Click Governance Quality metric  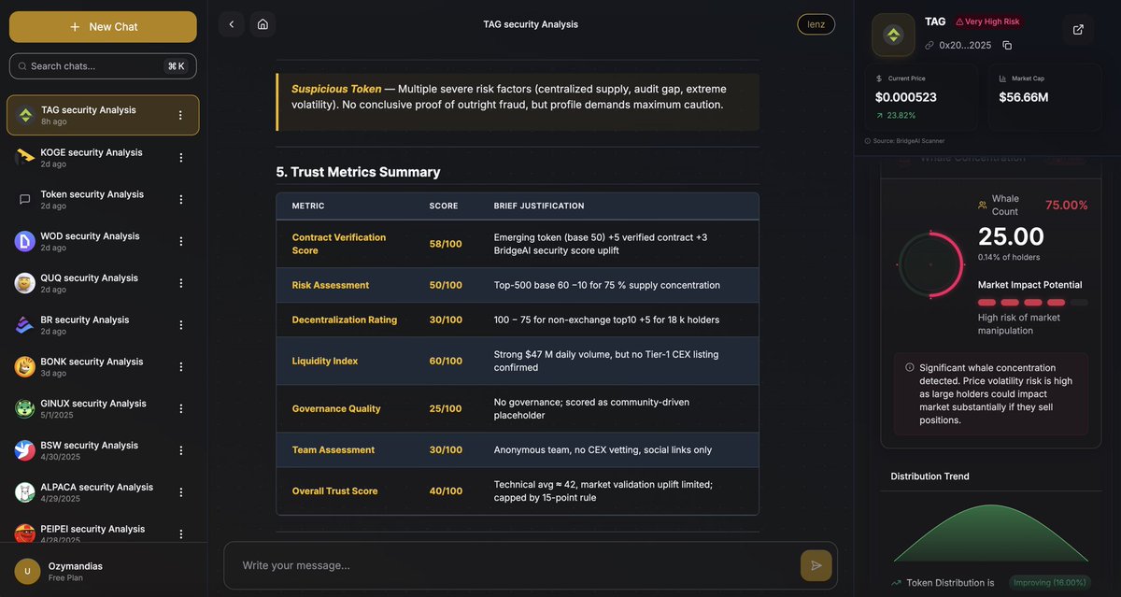[x=336, y=408]
